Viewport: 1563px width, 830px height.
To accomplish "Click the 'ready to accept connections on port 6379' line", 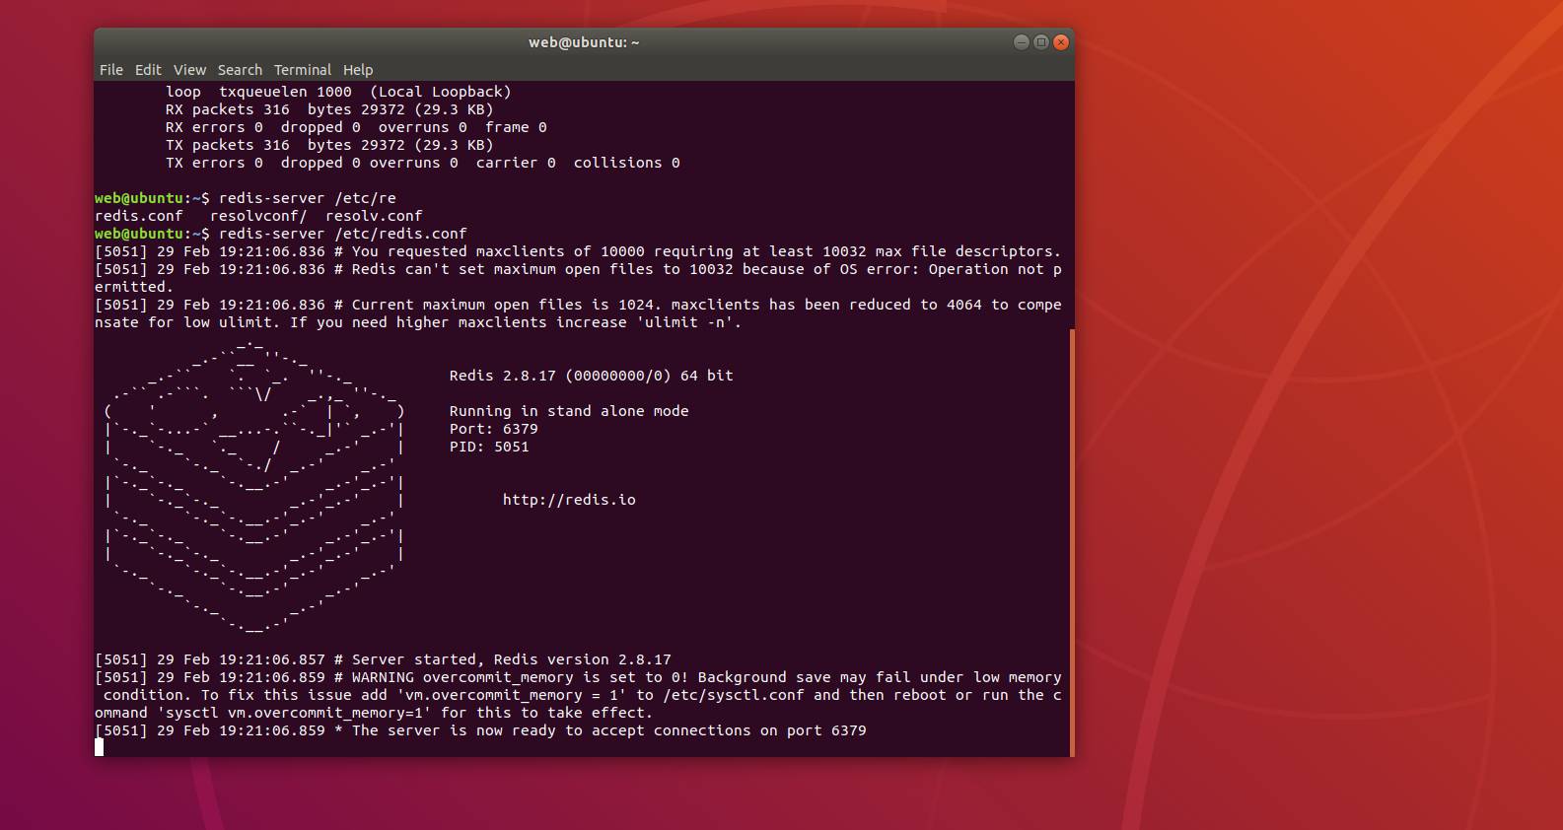I will [x=480, y=730].
